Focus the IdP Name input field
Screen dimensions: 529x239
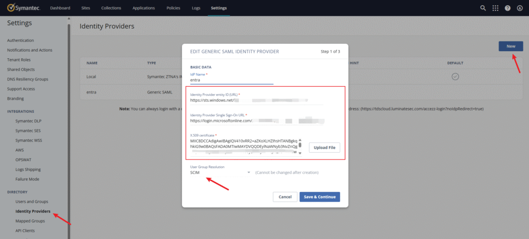coord(231,80)
